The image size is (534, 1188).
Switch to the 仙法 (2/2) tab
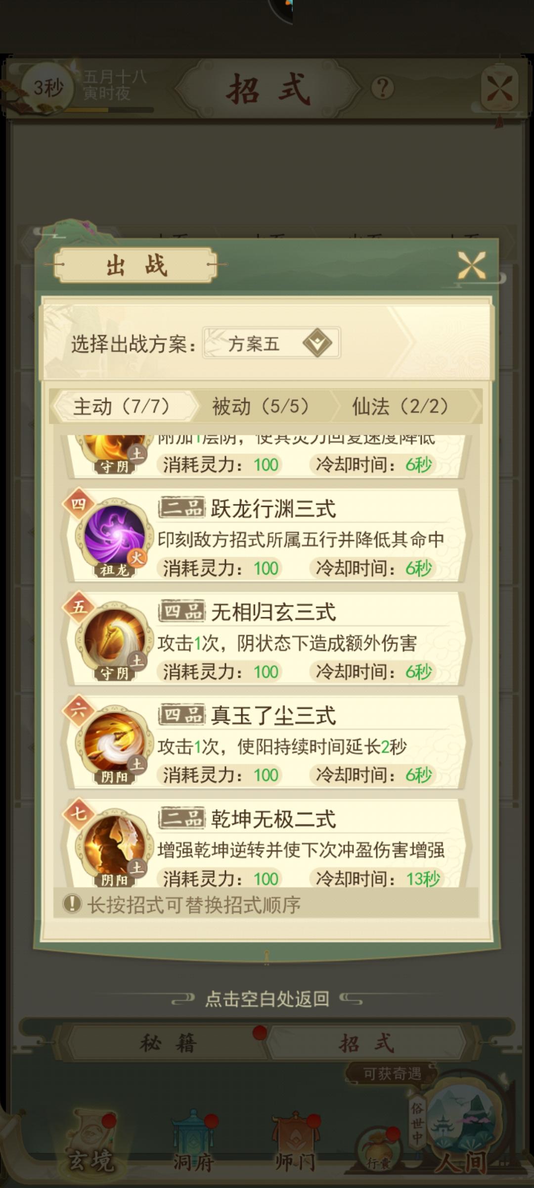[400, 406]
